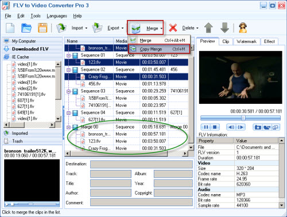This screenshot has width=287, height=217.
Task: Select the 123.flv row under Sequence 01
Action: [126, 62]
